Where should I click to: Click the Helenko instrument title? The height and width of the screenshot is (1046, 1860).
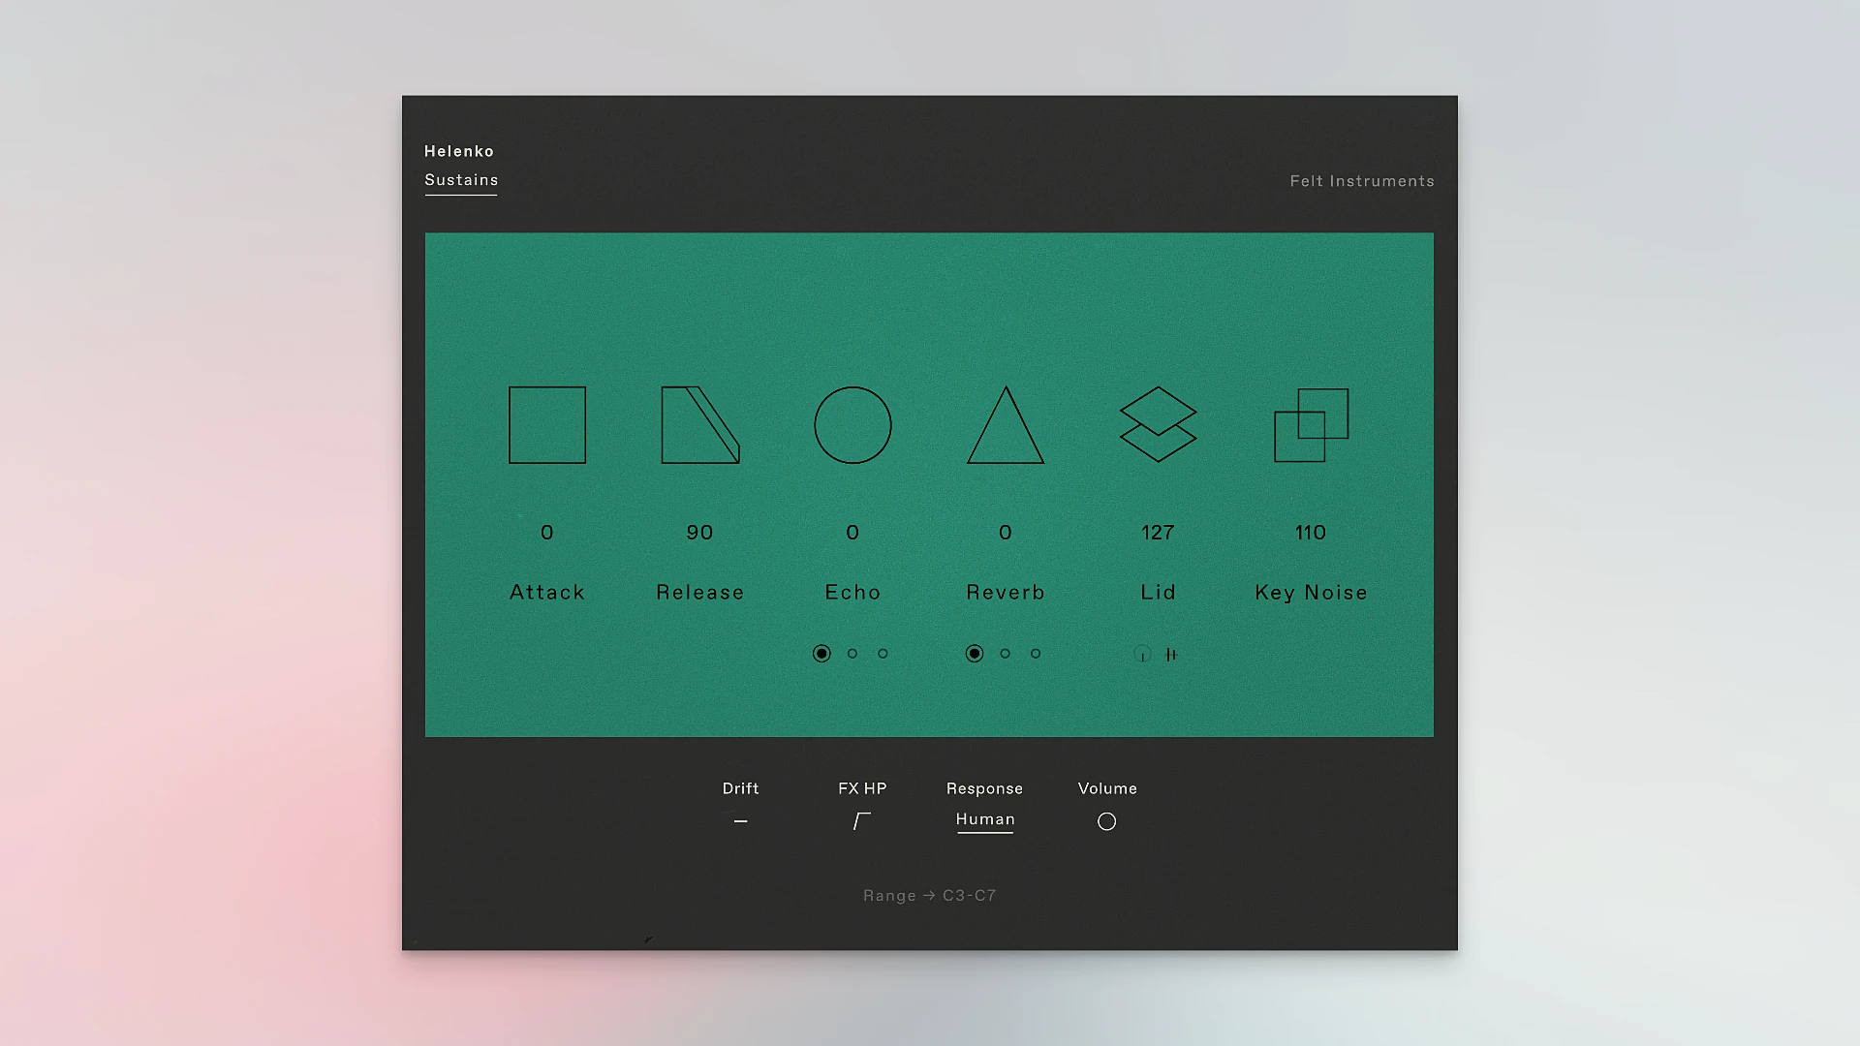(x=459, y=151)
